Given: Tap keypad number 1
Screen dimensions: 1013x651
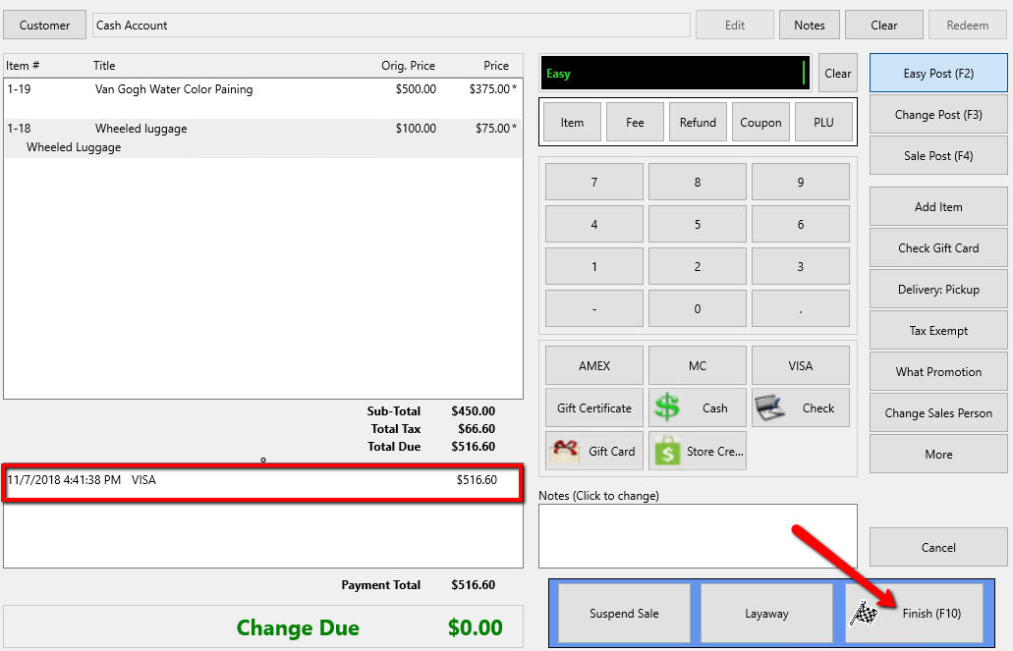Looking at the screenshot, I should click(x=594, y=266).
